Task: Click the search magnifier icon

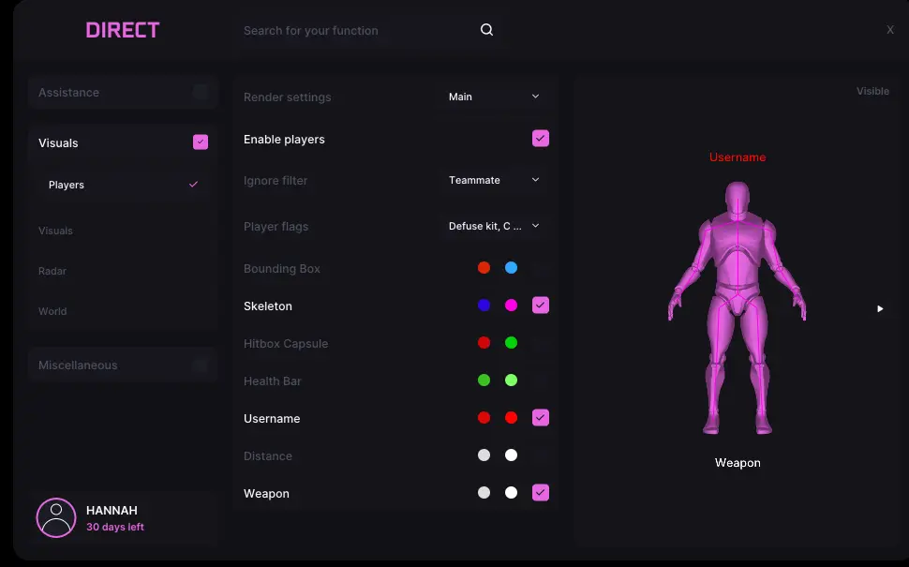Action: click(486, 30)
